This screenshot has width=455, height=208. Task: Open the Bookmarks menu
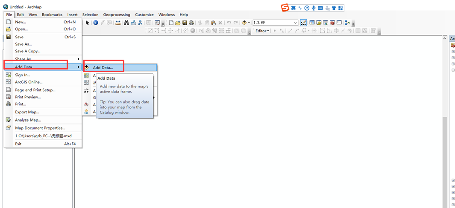52,14
